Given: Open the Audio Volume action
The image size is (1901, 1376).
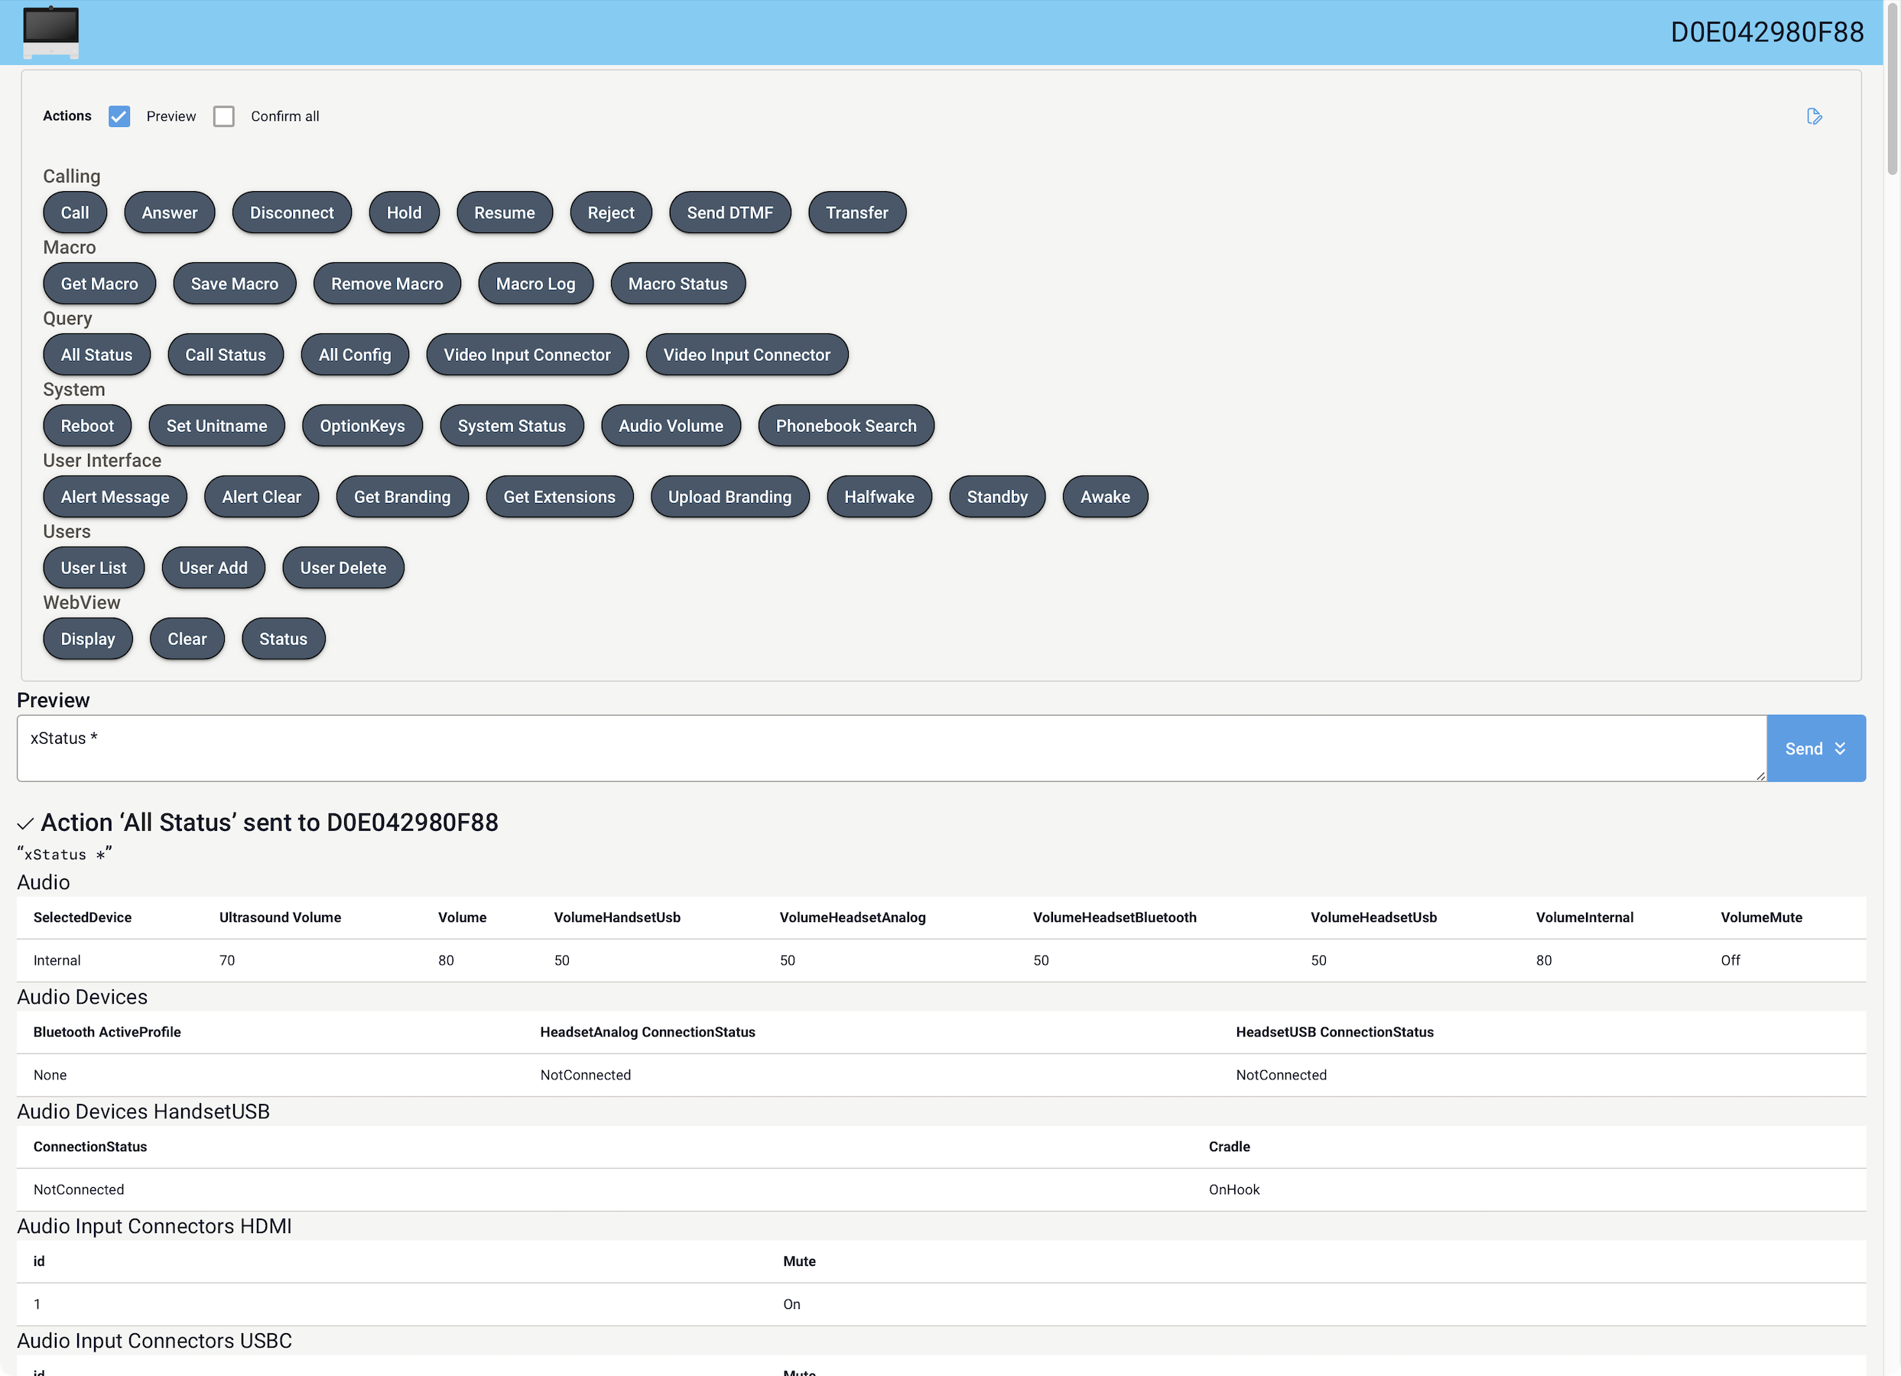Looking at the screenshot, I should click(671, 426).
